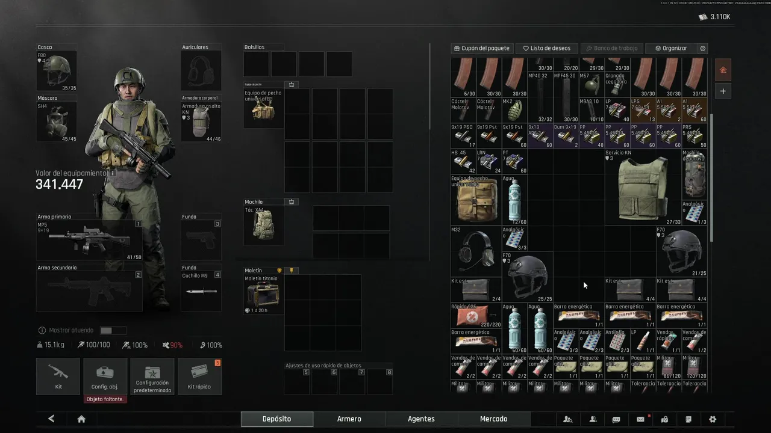
Task: Open the mail envelope icon with red dot
Action: (x=641, y=419)
